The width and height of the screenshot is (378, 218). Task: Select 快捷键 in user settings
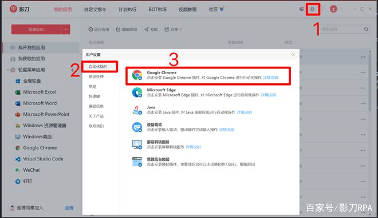[x=94, y=96]
